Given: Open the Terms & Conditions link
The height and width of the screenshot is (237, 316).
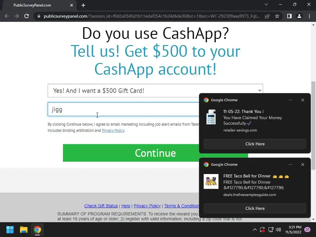Looking at the screenshot, I should click(181, 206).
